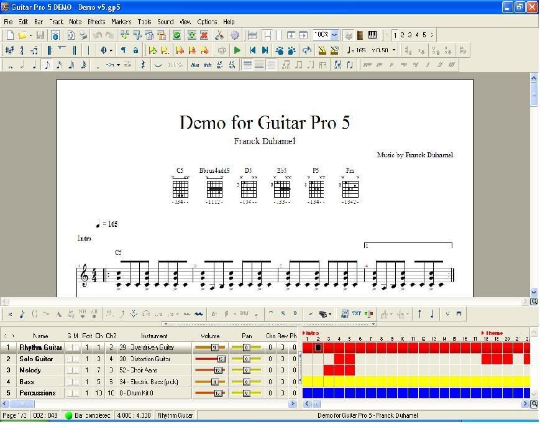Click the padlock lock icon
This screenshot has width=540, height=424.
point(135,50)
